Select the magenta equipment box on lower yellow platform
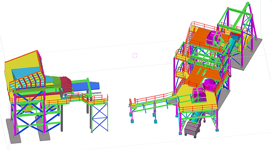The image size is (271, 150). pos(200,95)
